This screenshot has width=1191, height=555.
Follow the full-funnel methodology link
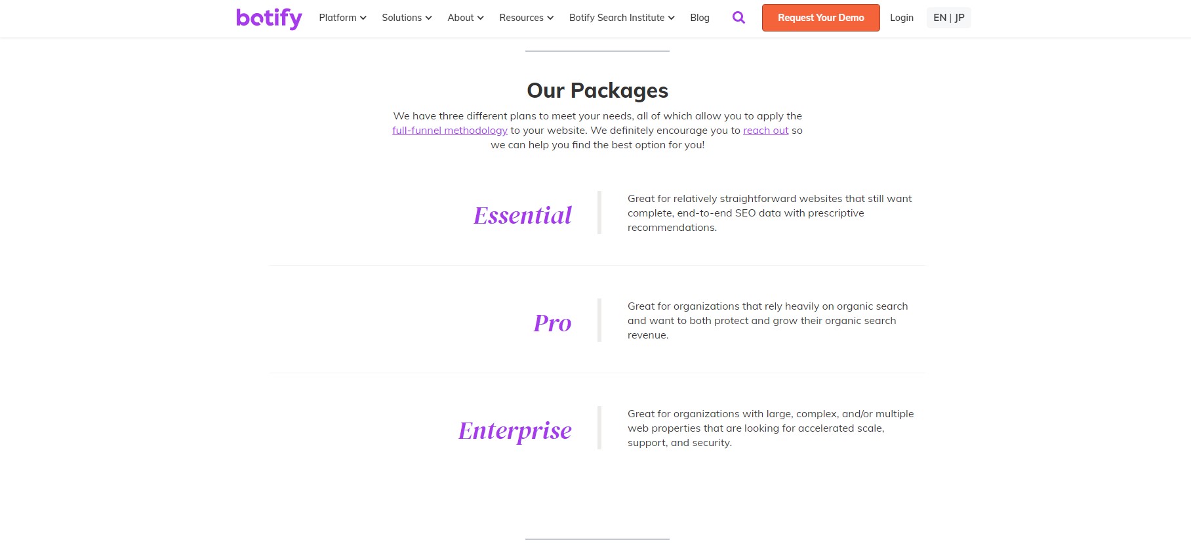pyautogui.click(x=450, y=131)
